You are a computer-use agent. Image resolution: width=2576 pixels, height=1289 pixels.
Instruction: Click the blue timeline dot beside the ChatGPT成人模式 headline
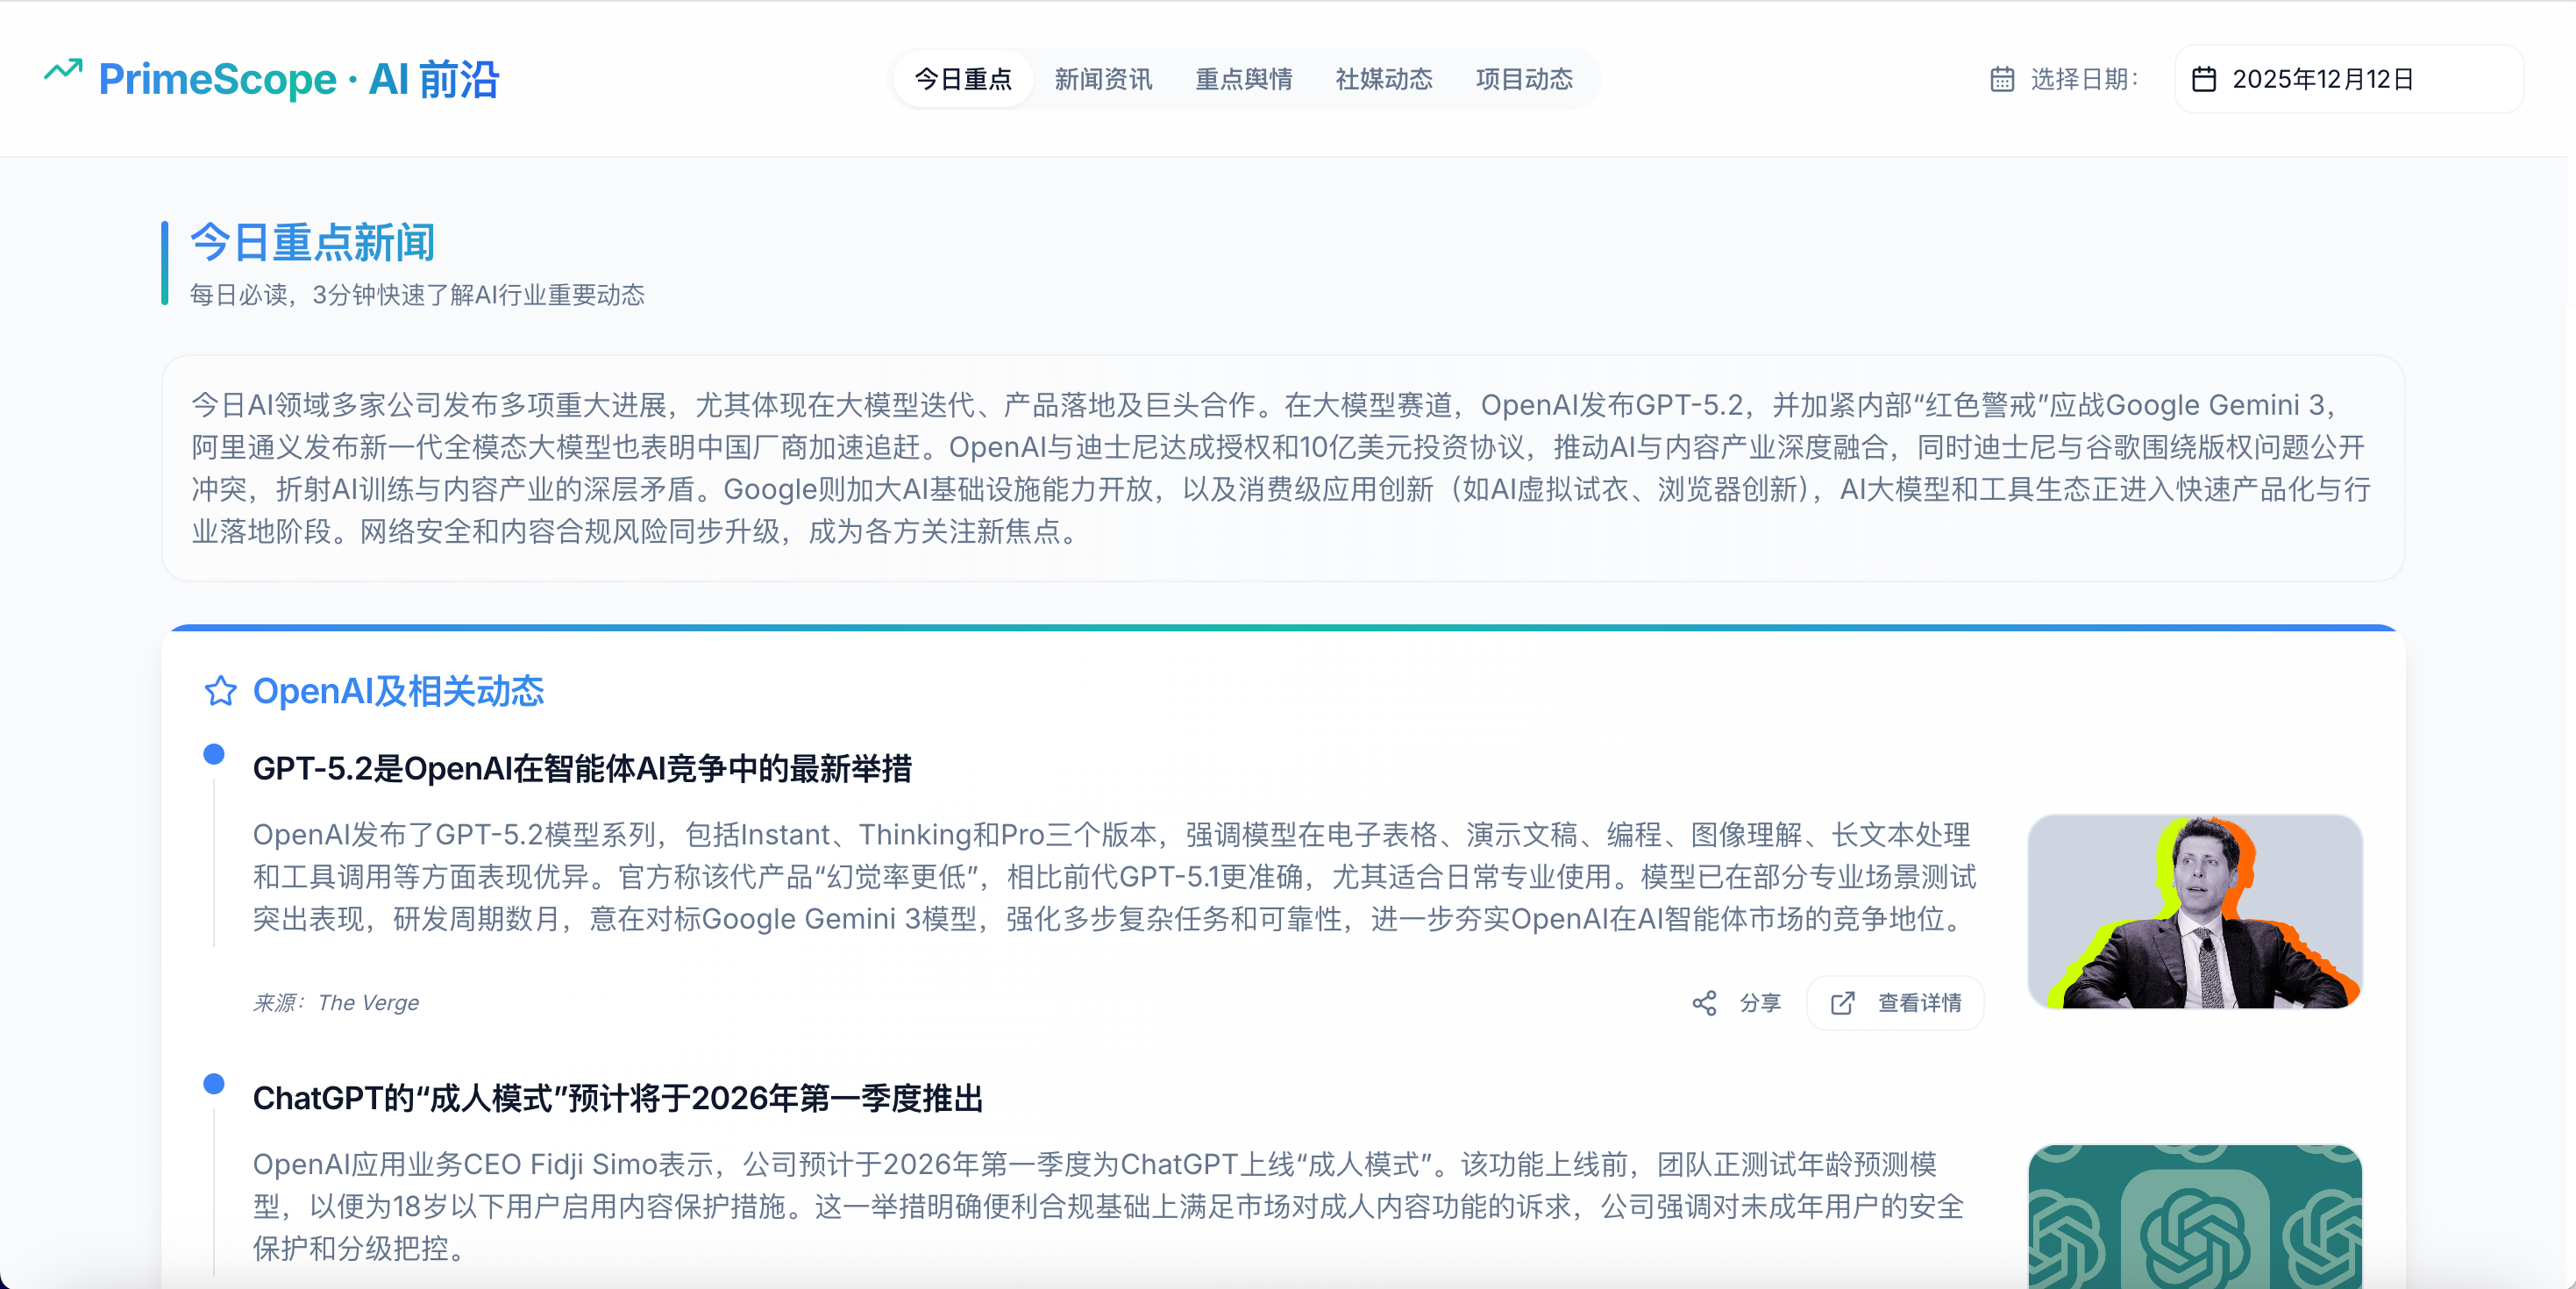[x=214, y=1084]
